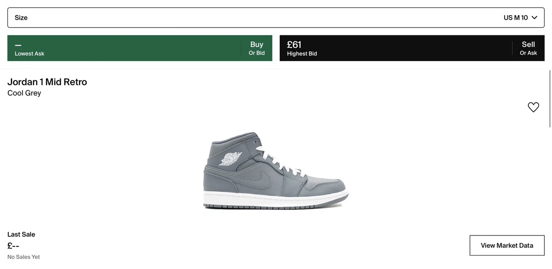The image size is (552, 269).
Task: Click the Cool Grey colorway subtitle
Action: pos(24,93)
